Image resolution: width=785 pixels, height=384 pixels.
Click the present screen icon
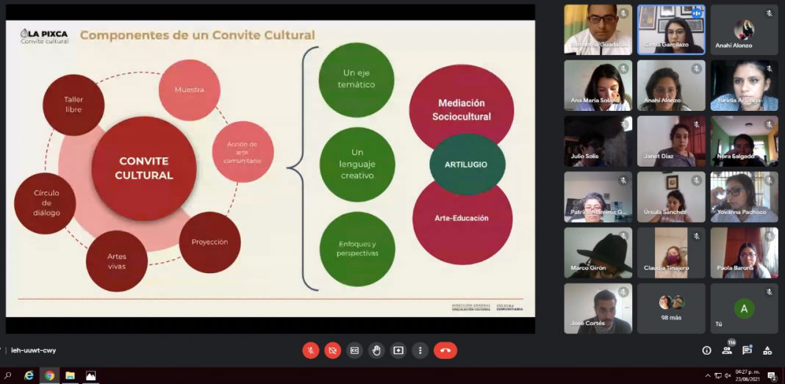(398, 350)
